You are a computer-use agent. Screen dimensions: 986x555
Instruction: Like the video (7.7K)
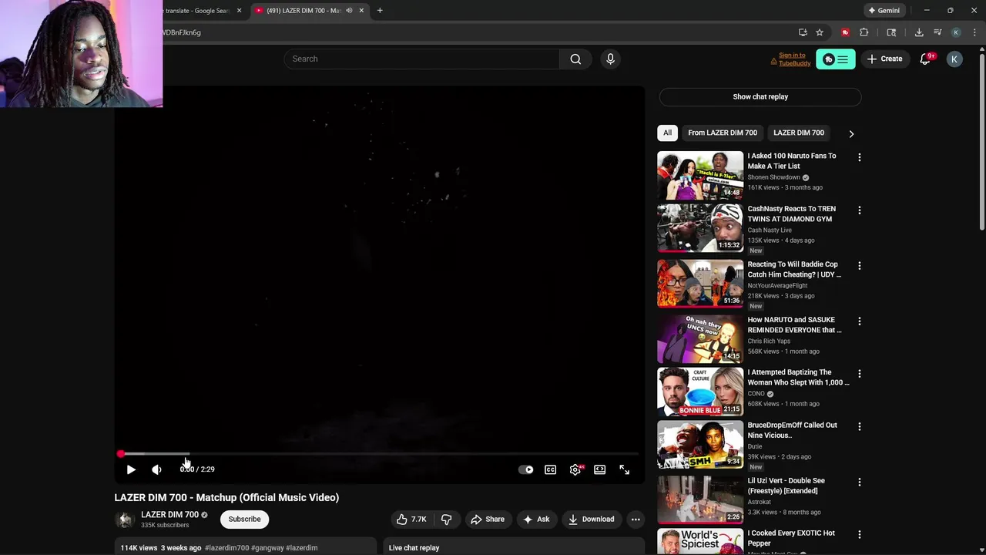point(411,520)
